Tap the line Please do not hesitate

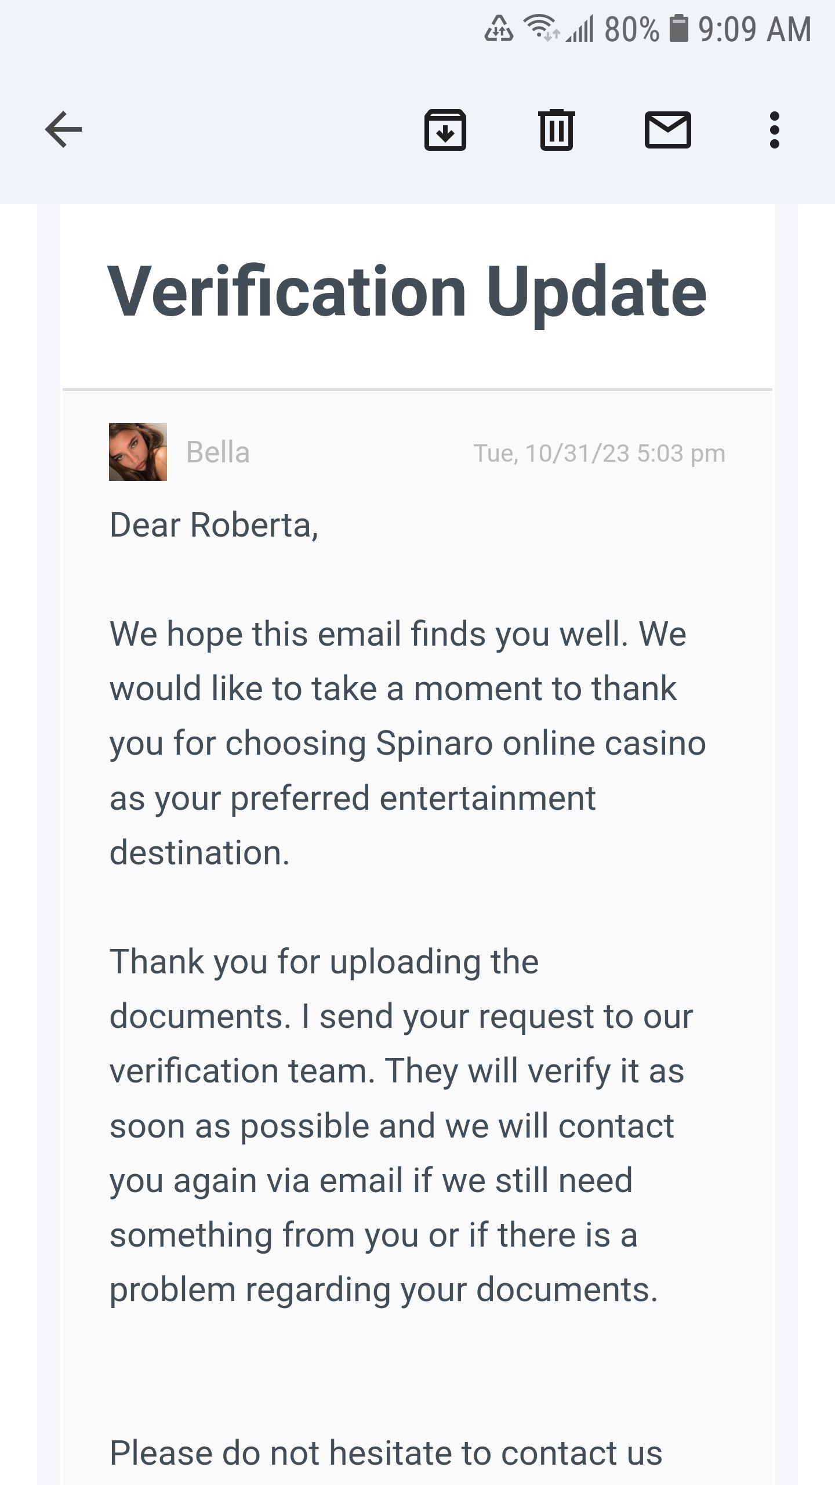pyautogui.click(x=386, y=1453)
